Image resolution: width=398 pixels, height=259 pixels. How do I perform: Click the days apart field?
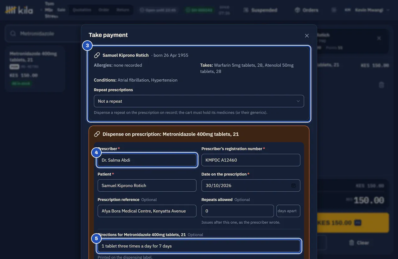(288, 211)
